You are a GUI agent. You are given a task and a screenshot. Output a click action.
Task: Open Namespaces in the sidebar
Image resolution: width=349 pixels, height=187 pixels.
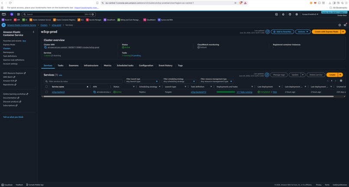click(9, 52)
